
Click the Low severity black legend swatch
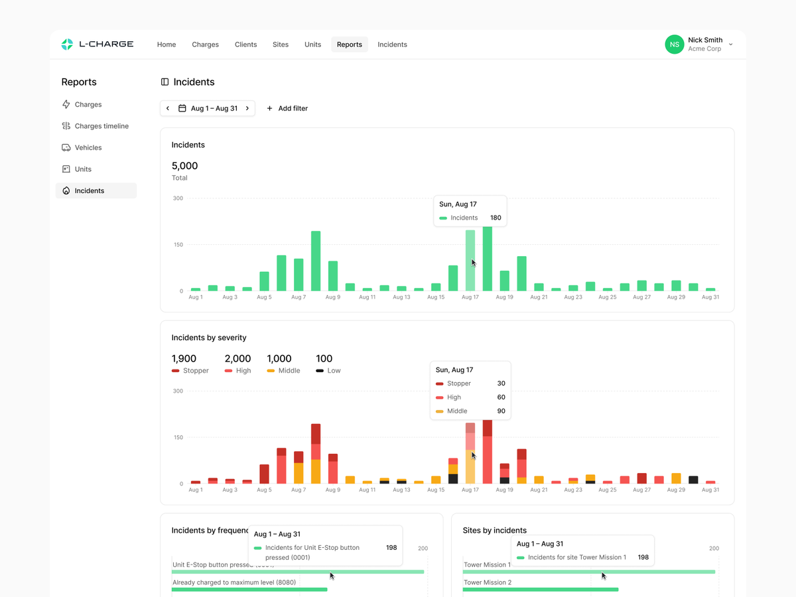tap(320, 371)
